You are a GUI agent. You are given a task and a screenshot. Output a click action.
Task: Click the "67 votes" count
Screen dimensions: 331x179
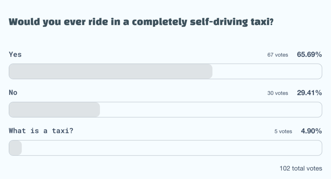click(277, 55)
